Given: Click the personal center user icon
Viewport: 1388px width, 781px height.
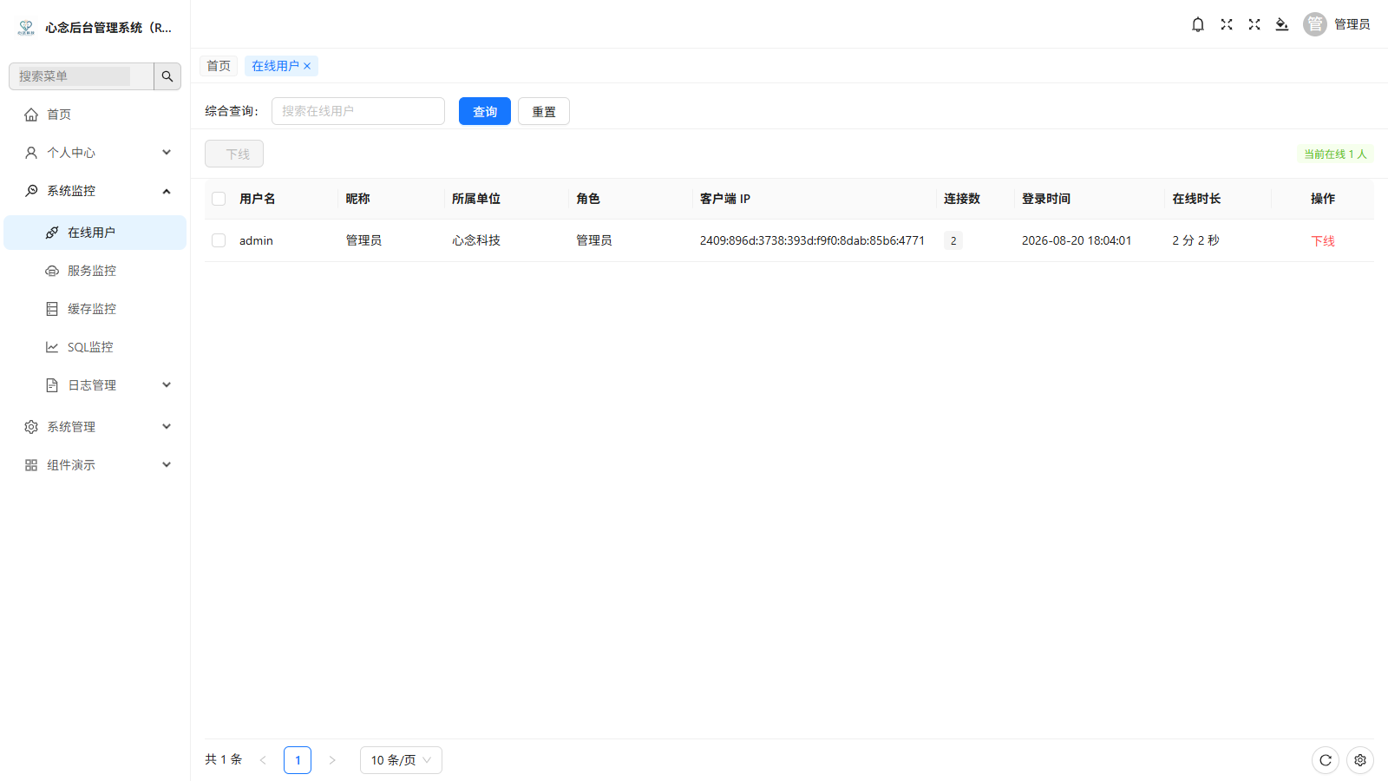Looking at the screenshot, I should [31, 153].
